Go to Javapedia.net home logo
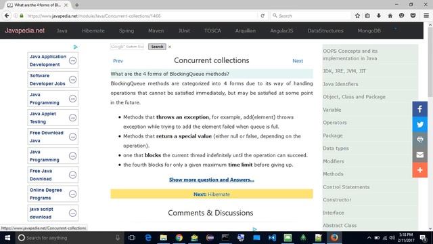Image resolution: width=433 pixels, height=244 pixels. coord(25,30)
